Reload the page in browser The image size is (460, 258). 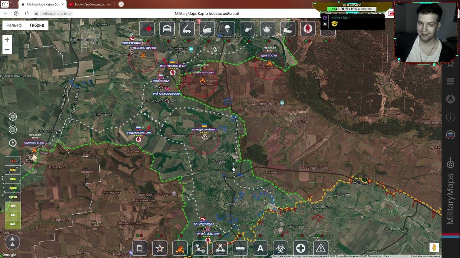[x=27, y=13]
